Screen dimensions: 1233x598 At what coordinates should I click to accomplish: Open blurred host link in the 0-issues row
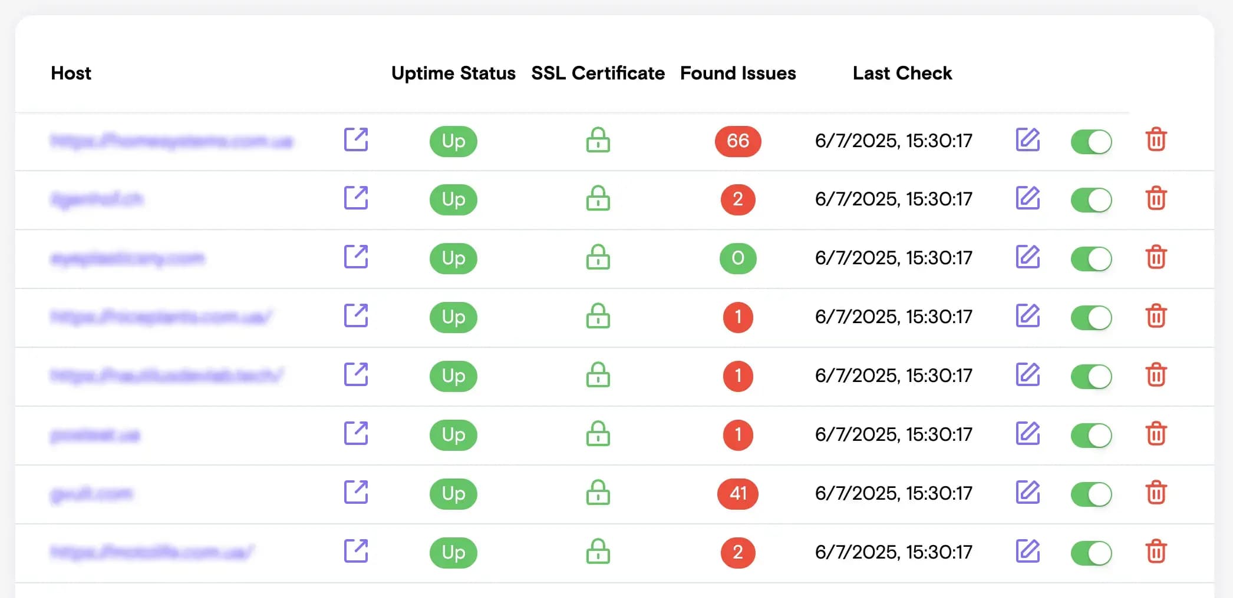coord(127,258)
